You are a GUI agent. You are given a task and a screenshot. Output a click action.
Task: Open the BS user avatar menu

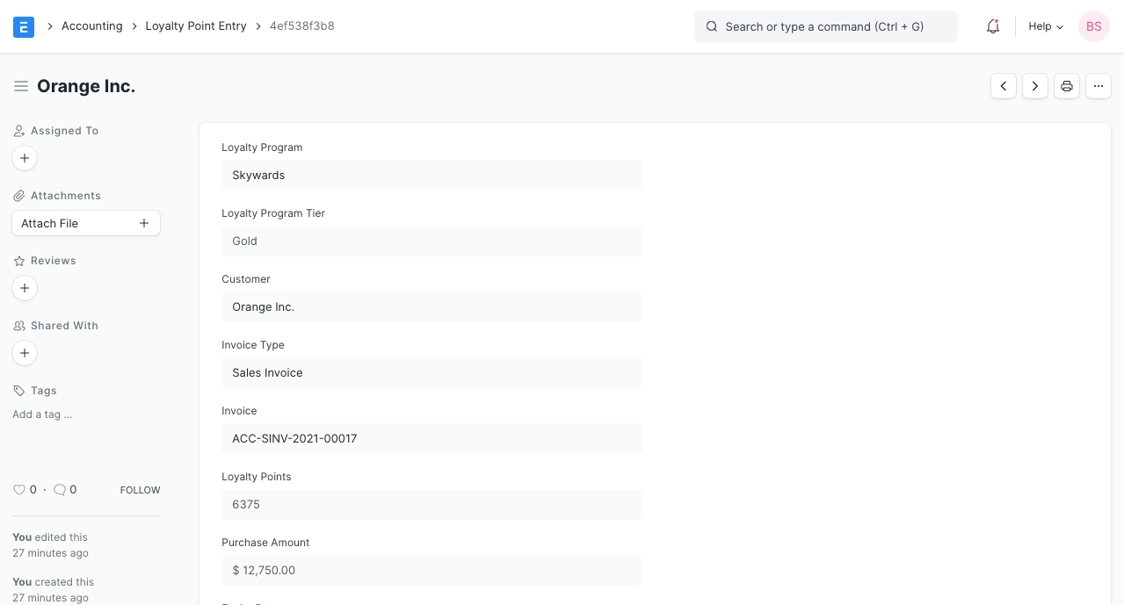[x=1094, y=26]
